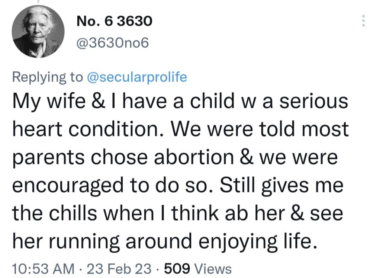Open the No. 6 3630 profile name
The width and height of the screenshot is (383, 278).
point(114,22)
